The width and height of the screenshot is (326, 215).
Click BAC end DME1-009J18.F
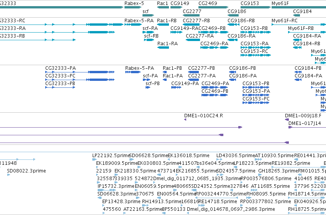coord(287,120)
